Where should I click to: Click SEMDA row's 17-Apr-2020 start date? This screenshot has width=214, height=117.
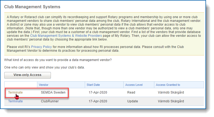pos(98,92)
